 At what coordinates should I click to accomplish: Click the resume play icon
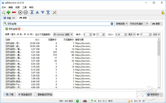20,12
